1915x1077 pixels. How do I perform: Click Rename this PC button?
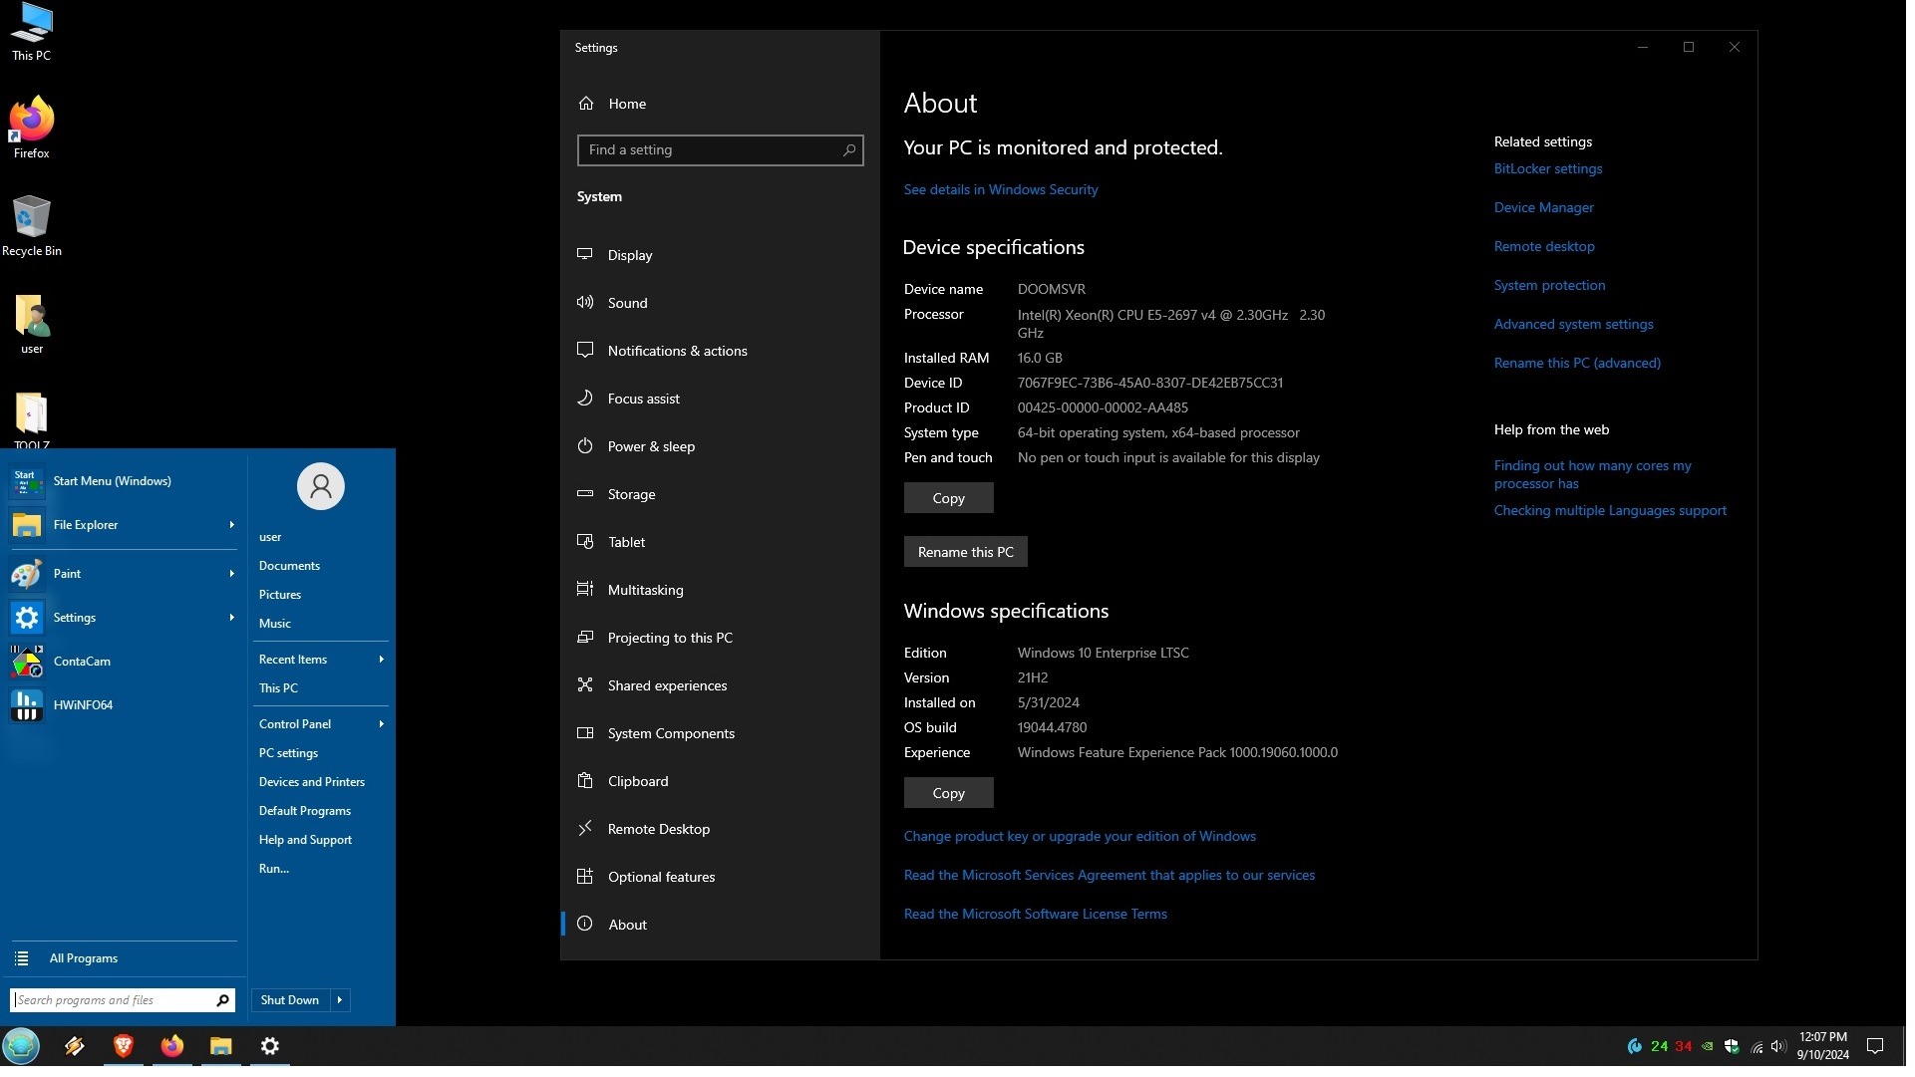(965, 551)
